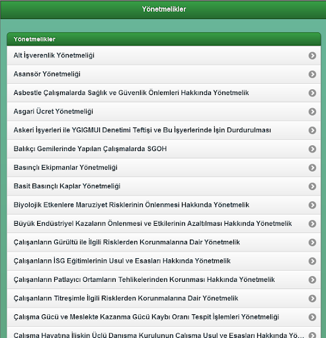Screen dimensions: 326x338
Task: Open Çalışanların Patlayıcı Ortamların Tehlikelerinden Korunması
Action: tap(164, 280)
